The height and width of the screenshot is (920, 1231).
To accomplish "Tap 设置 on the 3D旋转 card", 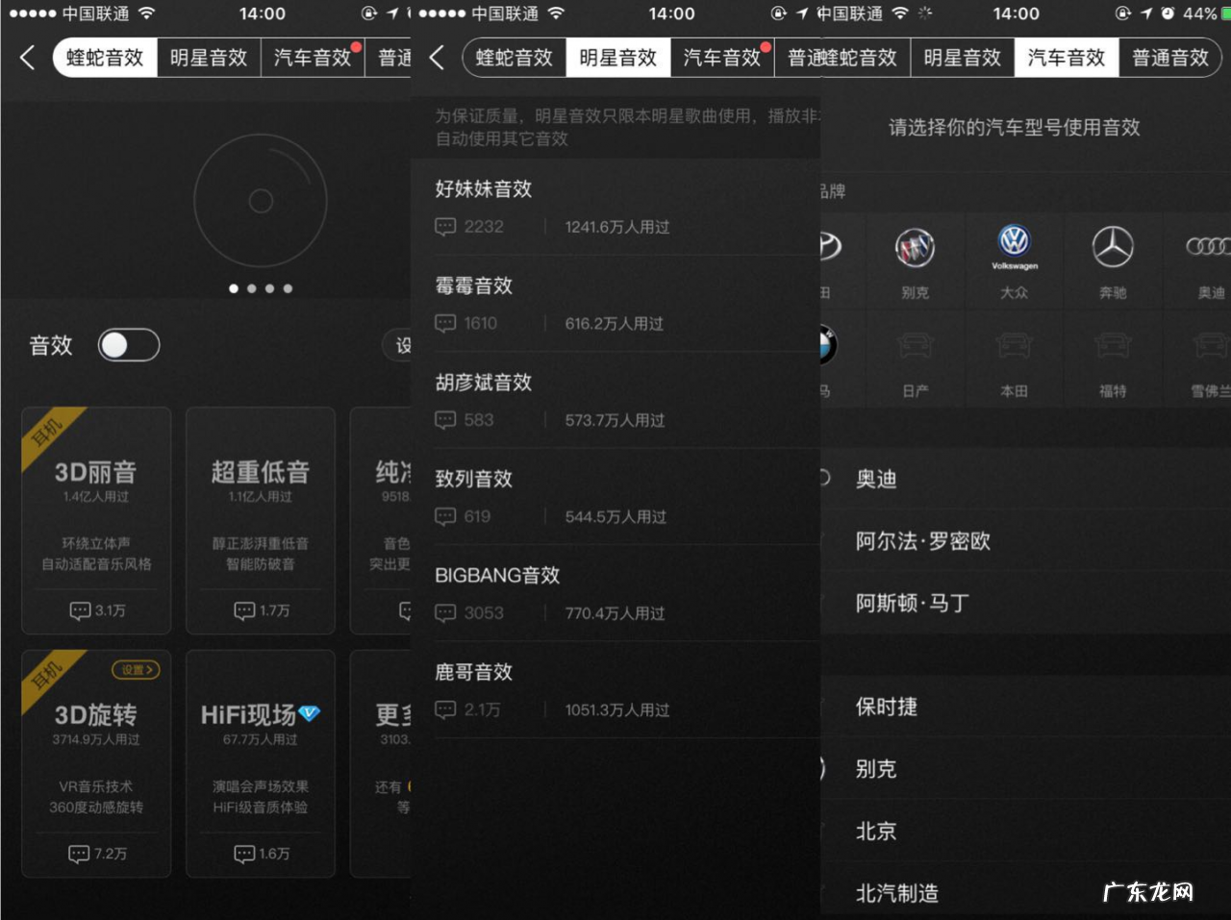I will point(135,670).
